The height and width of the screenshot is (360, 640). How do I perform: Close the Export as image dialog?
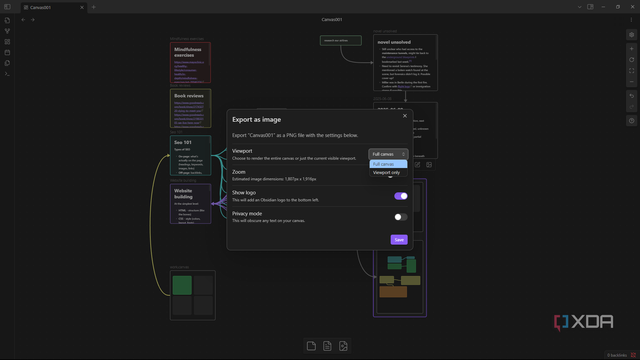[x=405, y=116]
